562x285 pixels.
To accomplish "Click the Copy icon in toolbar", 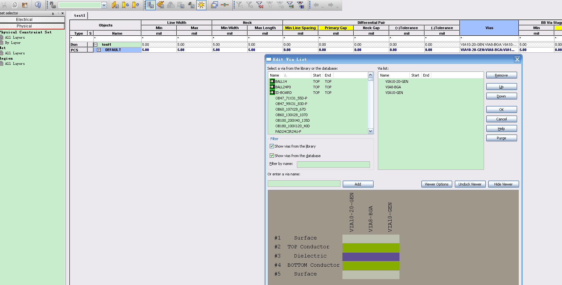I will [x=15, y=5].
